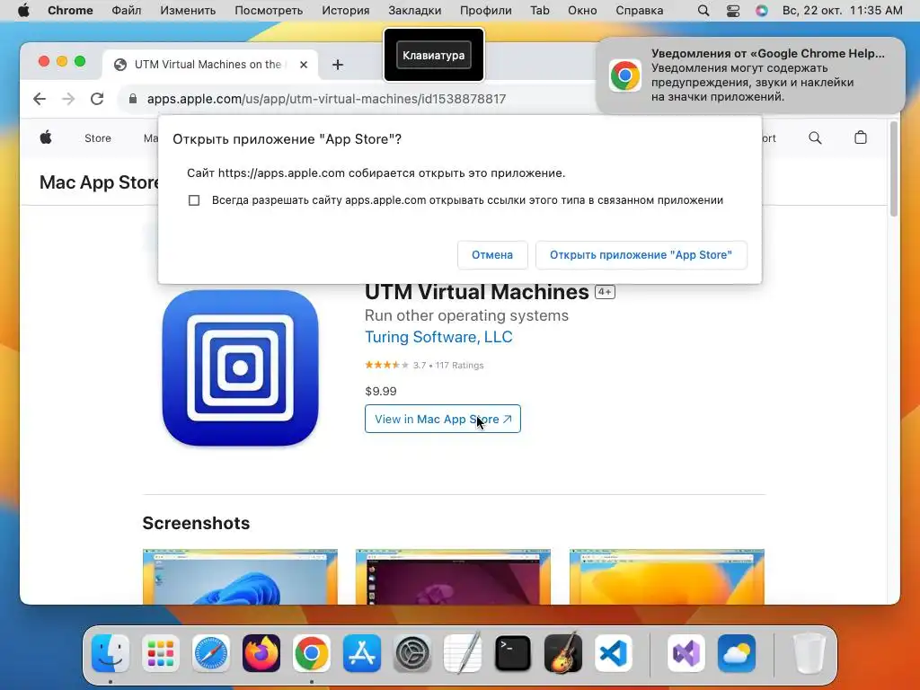Launch Safari from the Dock
The height and width of the screenshot is (690, 920).
210,653
